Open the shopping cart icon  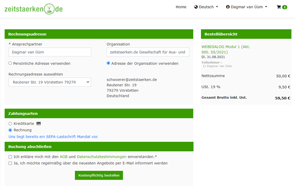tap(278, 7)
